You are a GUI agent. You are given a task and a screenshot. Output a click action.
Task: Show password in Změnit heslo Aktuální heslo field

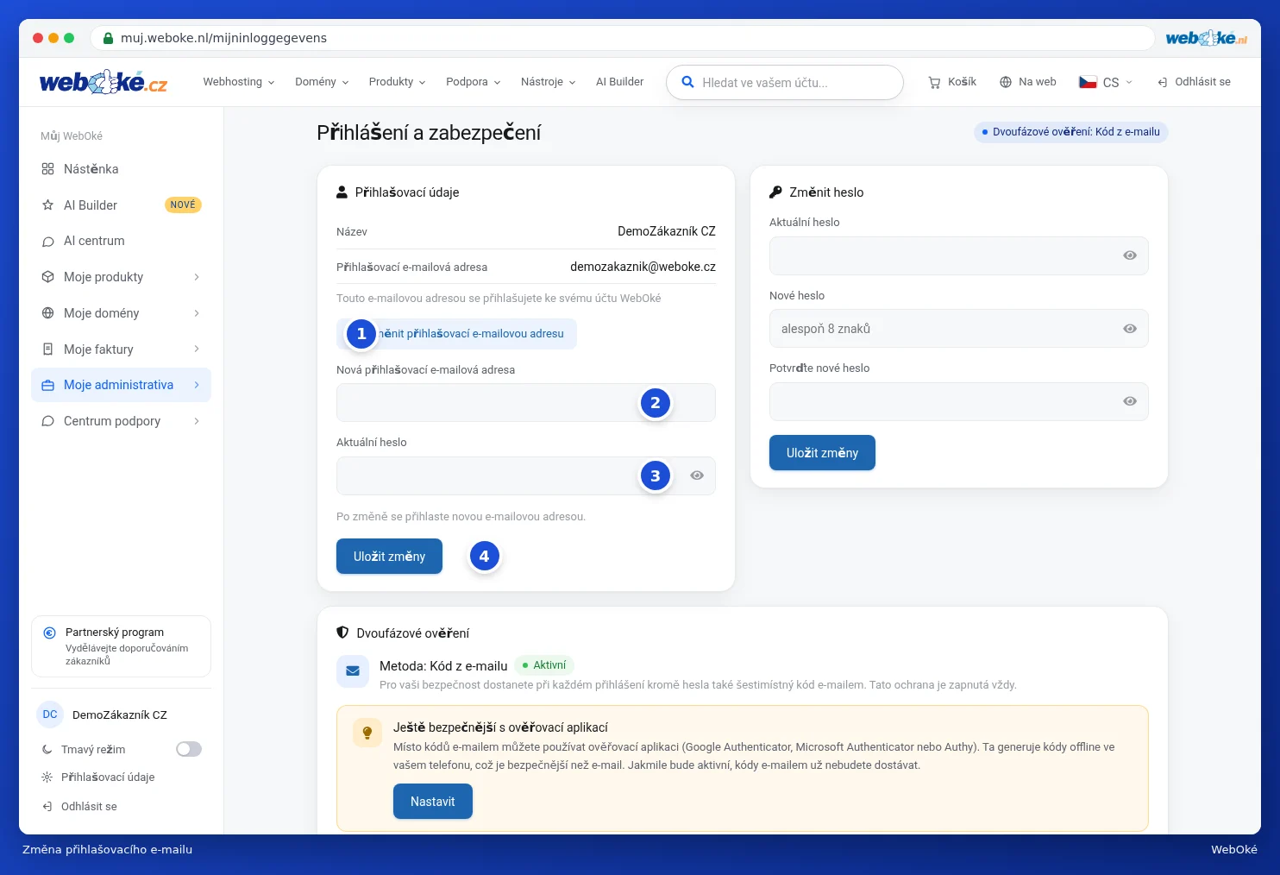[x=1130, y=255]
